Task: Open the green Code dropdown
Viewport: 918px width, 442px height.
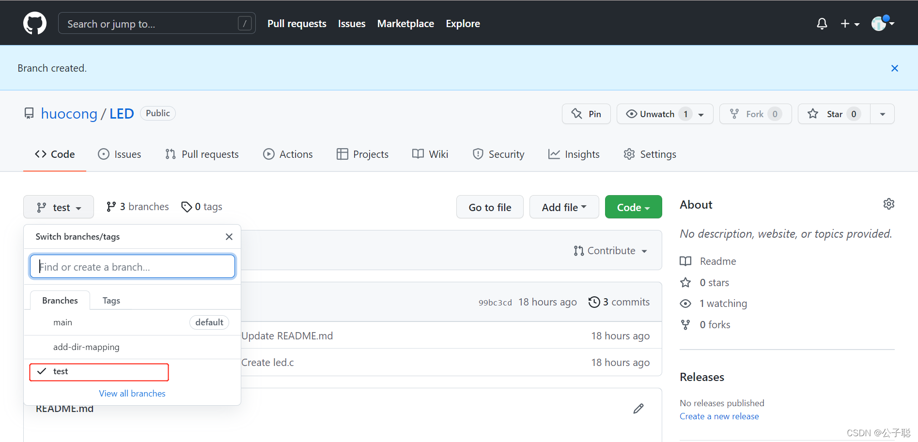Action: pos(634,207)
